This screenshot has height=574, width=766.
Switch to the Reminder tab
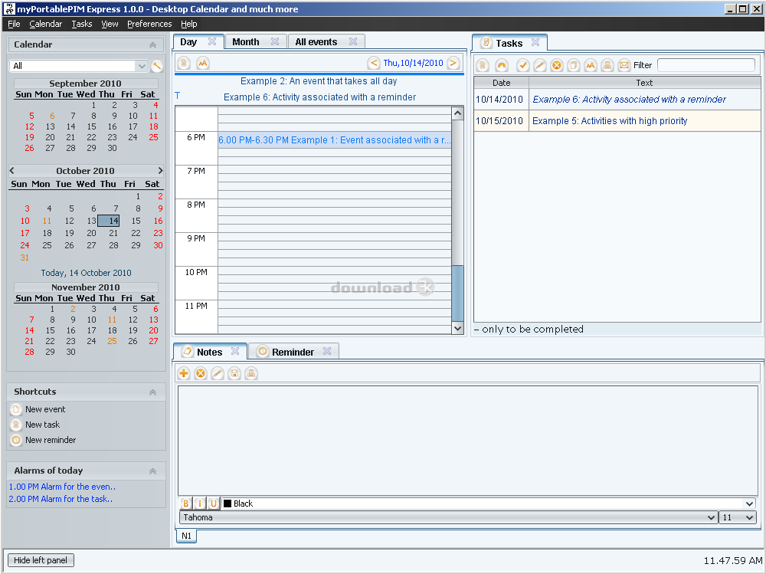pyautogui.click(x=293, y=352)
